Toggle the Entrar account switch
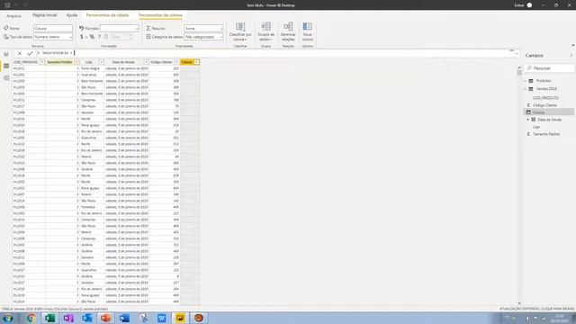576x324 pixels. [529, 5]
